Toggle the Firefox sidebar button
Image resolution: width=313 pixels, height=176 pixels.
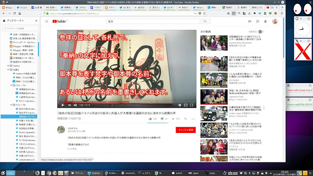[x=234, y=13]
